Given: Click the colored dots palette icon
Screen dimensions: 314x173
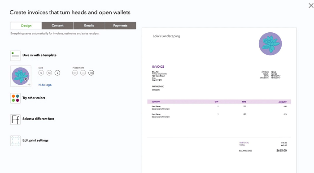Looking at the screenshot, I should point(15,98).
